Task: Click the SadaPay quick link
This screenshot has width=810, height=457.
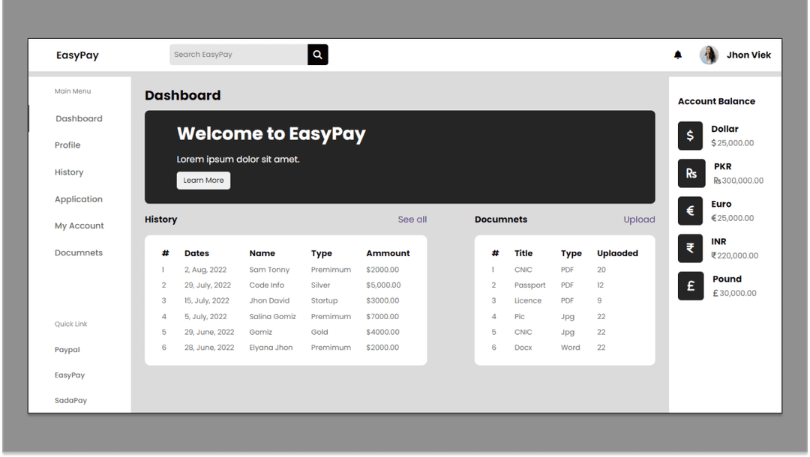Action: pos(70,400)
